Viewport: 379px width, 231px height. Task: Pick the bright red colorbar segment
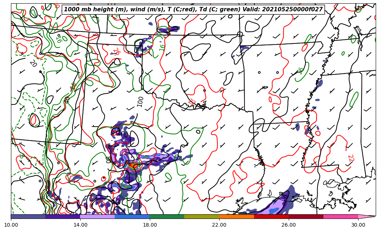[x=271, y=216]
